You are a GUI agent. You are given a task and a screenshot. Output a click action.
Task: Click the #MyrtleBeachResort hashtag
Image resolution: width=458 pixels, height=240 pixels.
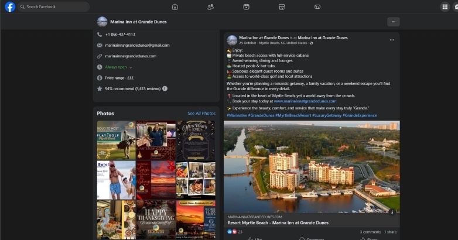pos(293,115)
